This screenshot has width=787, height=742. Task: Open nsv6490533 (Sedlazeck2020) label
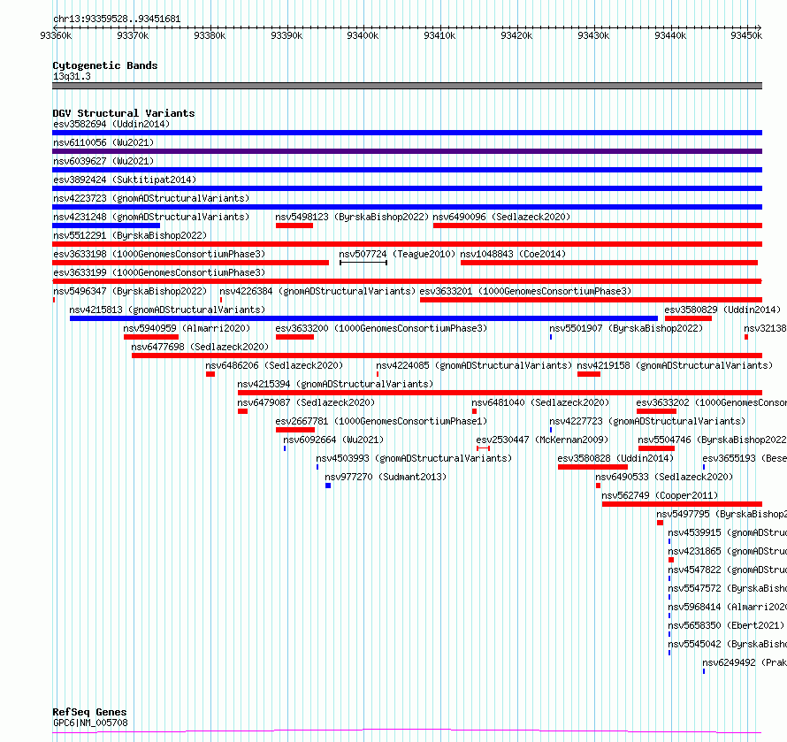point(664,477)
